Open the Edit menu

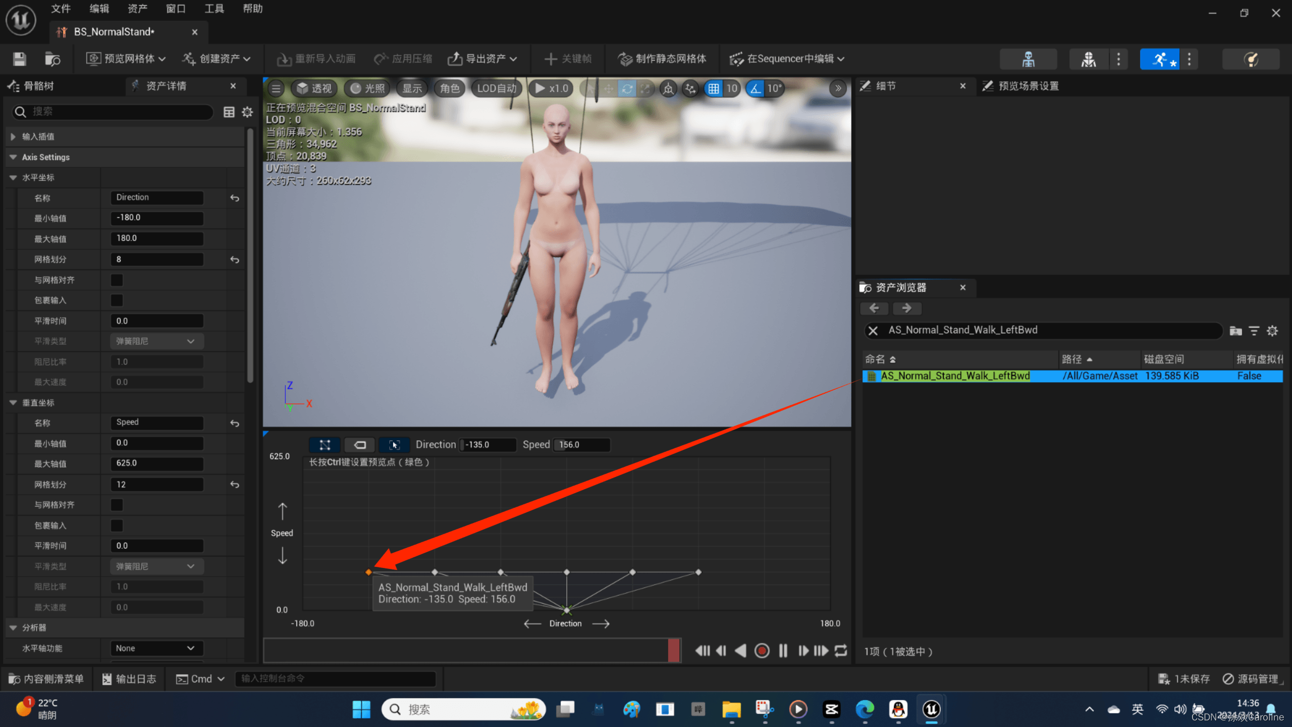coord(99,9)
